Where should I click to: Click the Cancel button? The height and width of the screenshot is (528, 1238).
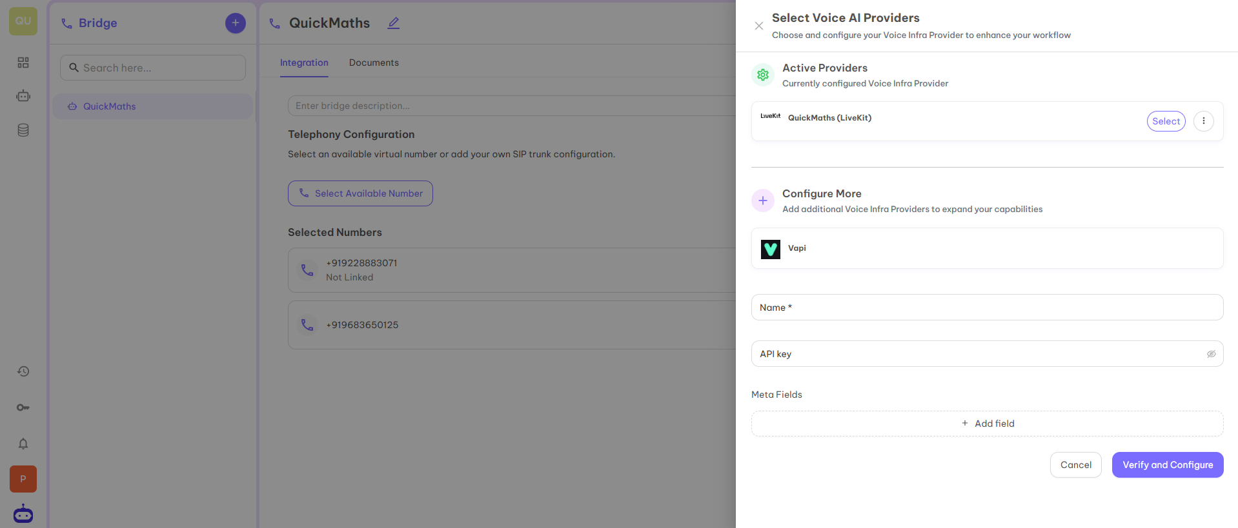point(1075,465)
